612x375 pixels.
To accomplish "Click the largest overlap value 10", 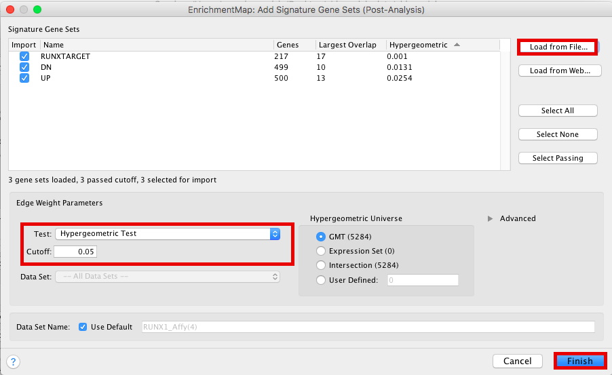I will click(321, 67).
